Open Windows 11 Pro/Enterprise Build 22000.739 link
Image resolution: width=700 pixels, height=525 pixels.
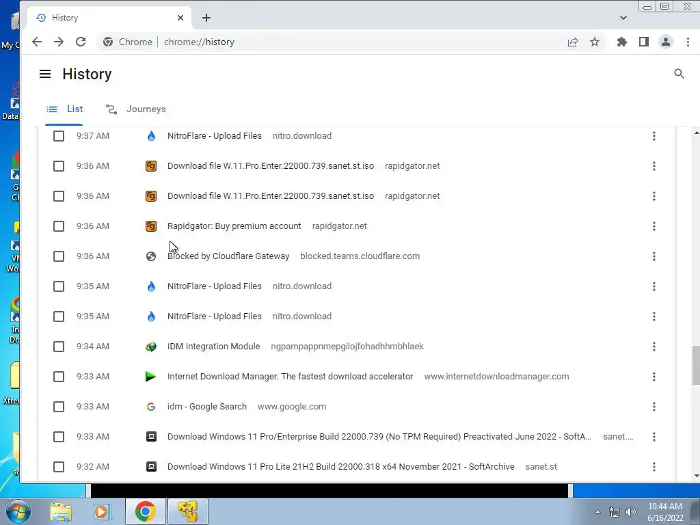tap(379, 437)
